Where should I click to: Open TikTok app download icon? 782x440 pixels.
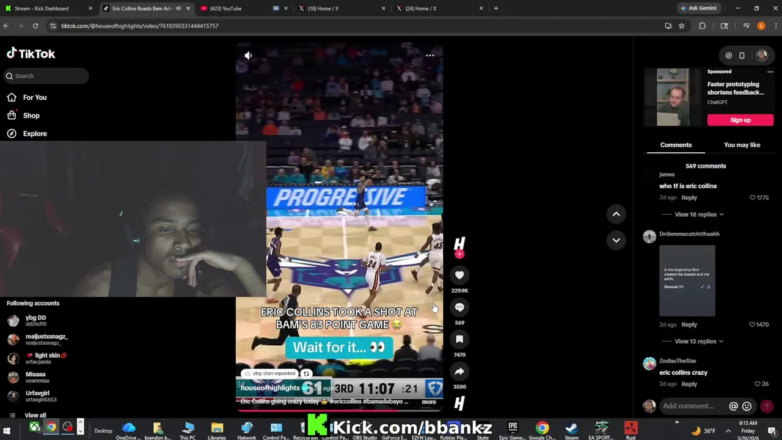tap(742, 56)
